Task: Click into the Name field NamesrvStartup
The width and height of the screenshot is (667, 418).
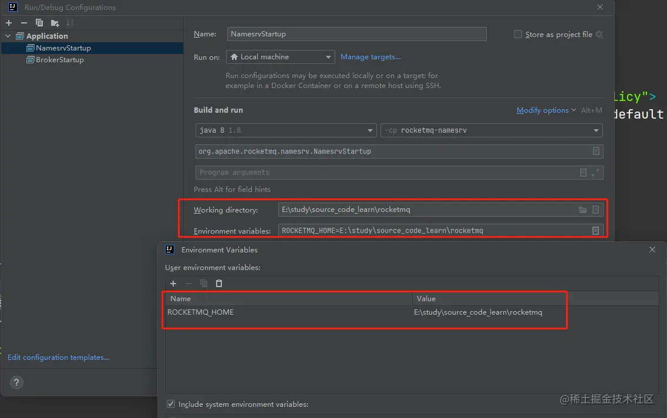Action: point(356,34)
